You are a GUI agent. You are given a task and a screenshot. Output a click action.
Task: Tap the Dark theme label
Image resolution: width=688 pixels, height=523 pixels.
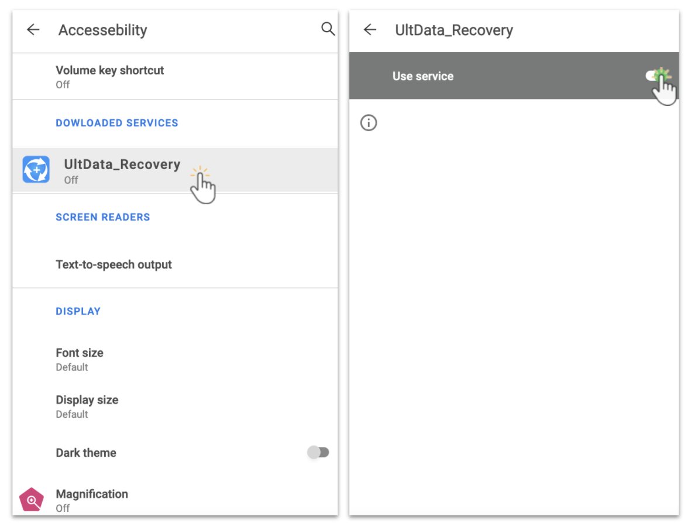(86, 453)
